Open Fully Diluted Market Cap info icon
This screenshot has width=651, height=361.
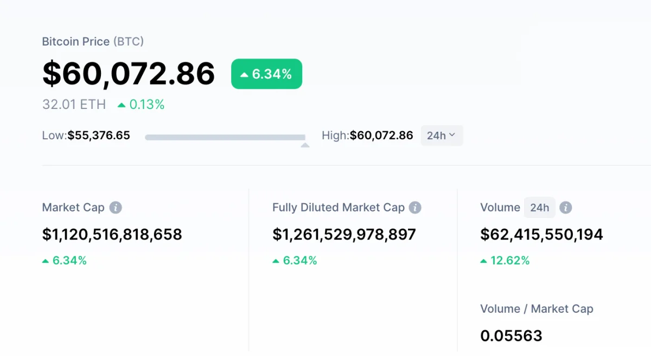tap(415, 208)
